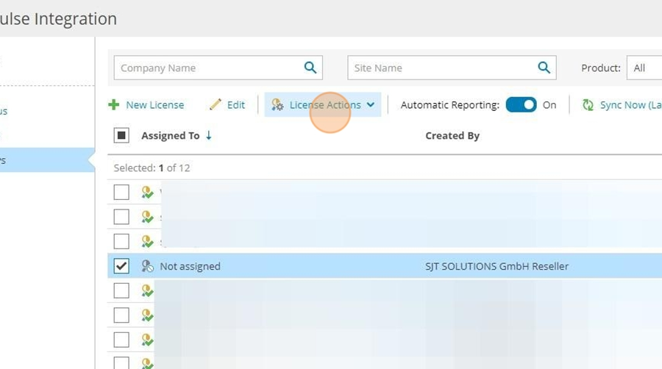Click the Selected: 1 of 12 status text
The width and height of the screenshot is (662, 369).
point(152,168)
